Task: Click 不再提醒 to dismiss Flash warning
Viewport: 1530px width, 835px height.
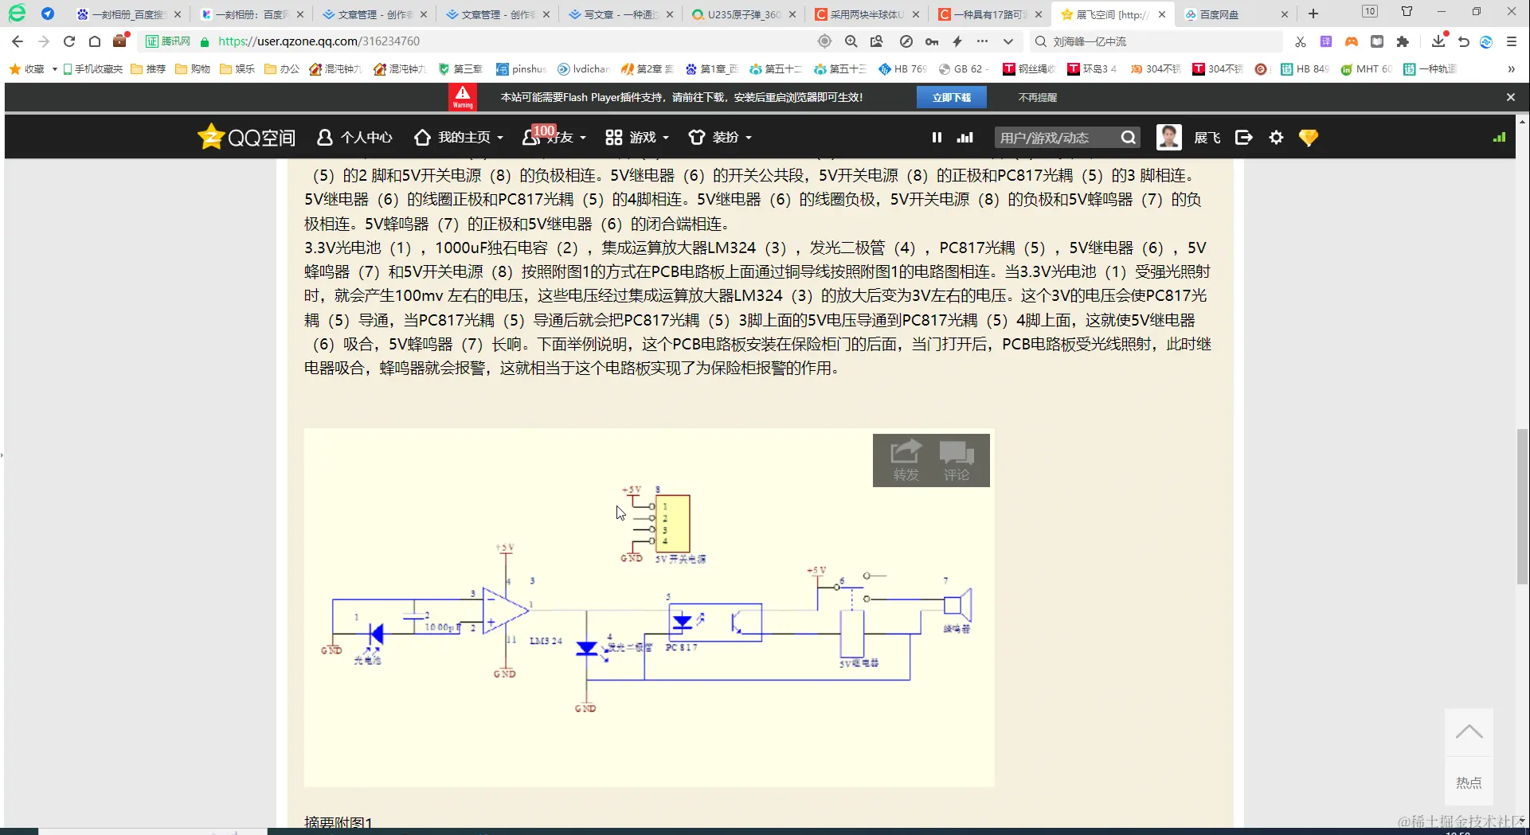Action: (1037, 96)
